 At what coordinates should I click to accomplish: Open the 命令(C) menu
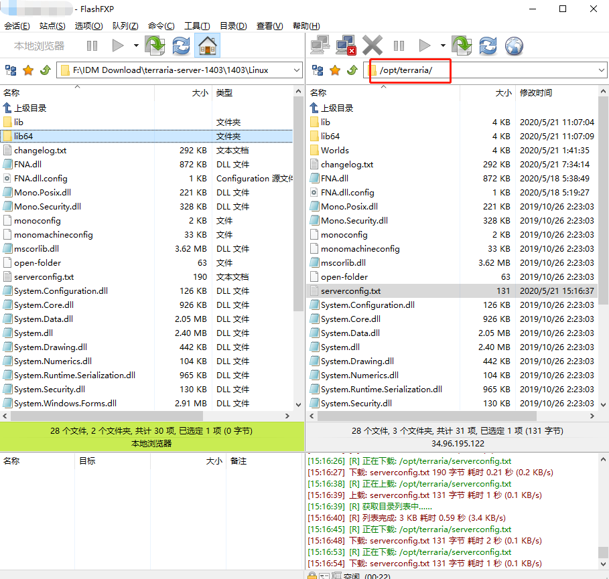click(161, 26)
